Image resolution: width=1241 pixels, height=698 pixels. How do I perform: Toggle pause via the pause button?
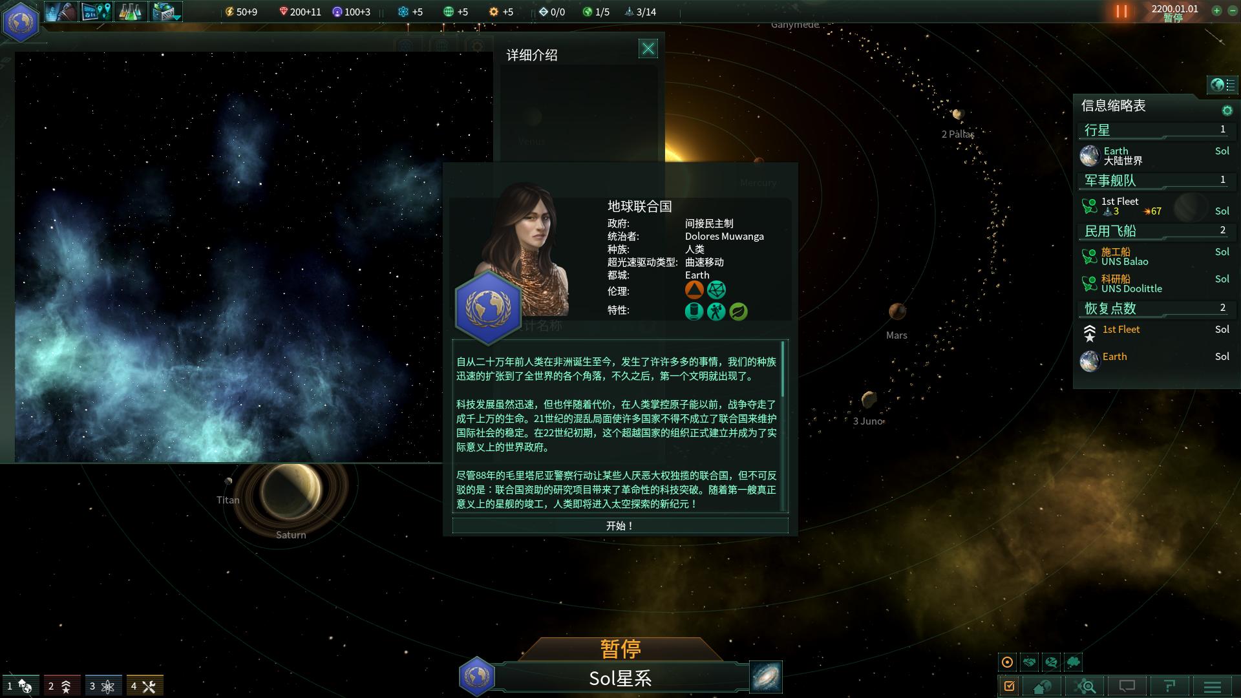(x=1121, y=12)
